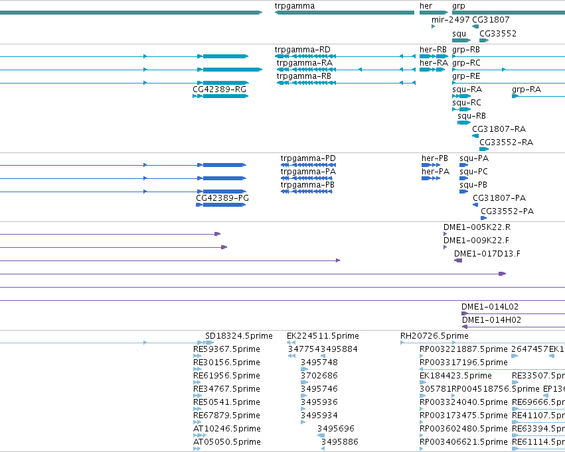The height and width of the screenshot is (452, 565).
Task: Select the her-RB transcript
Action: tap(434, 56)
